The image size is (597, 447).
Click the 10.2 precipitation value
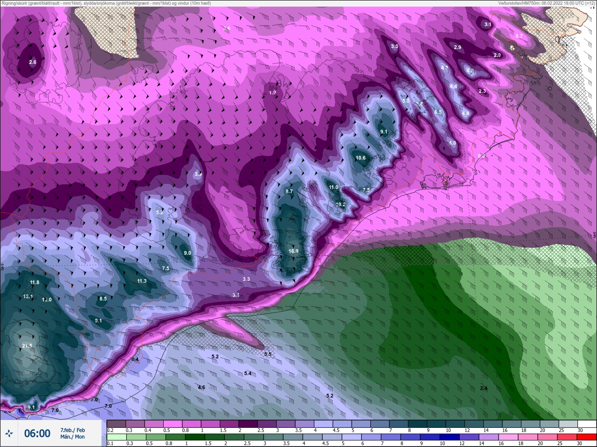coord(340,204)
